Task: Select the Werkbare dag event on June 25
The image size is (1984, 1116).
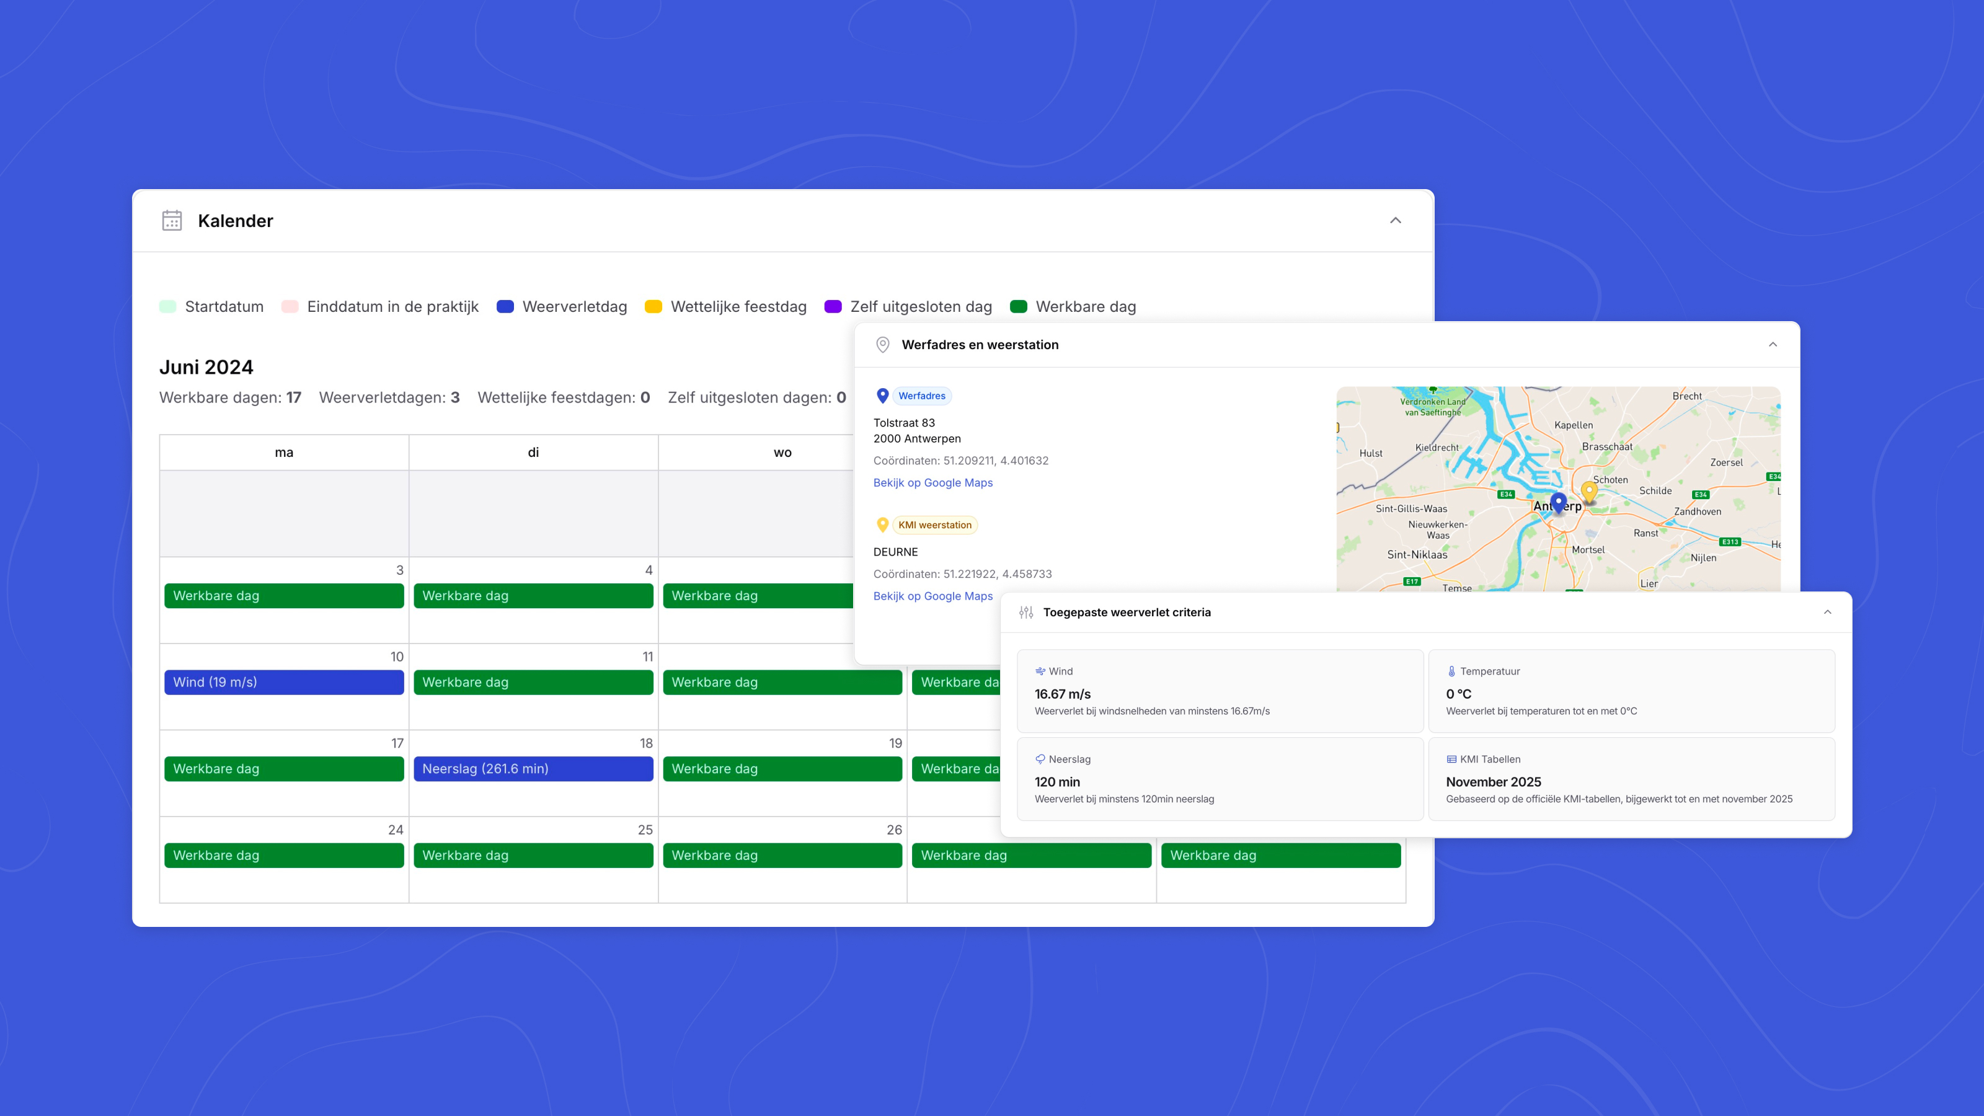Action: (533, 856)
